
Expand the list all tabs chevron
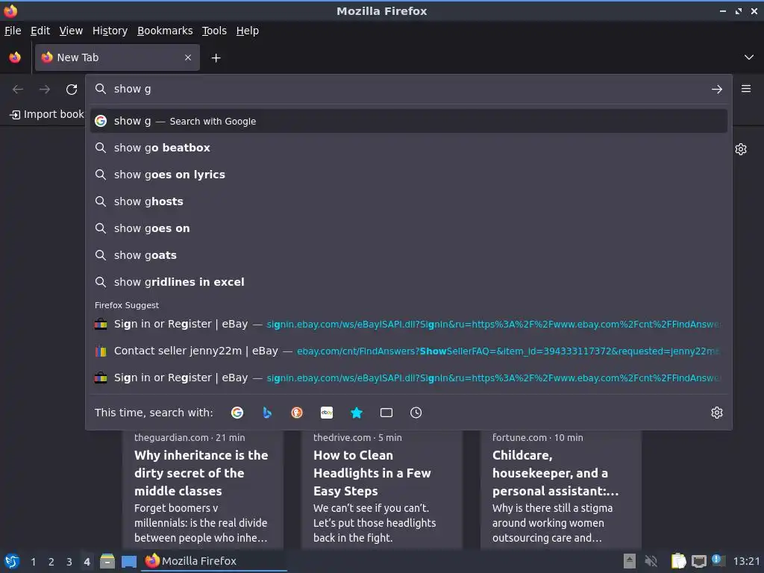click(749, 57)
